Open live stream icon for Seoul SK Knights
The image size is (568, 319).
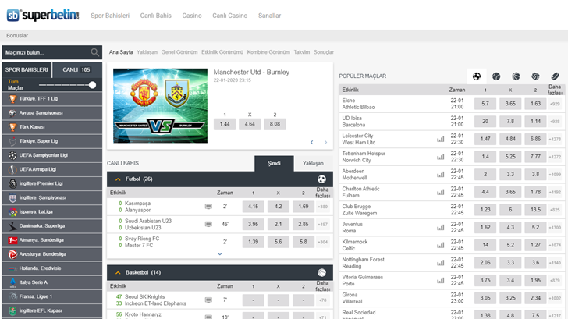[208, 300]
